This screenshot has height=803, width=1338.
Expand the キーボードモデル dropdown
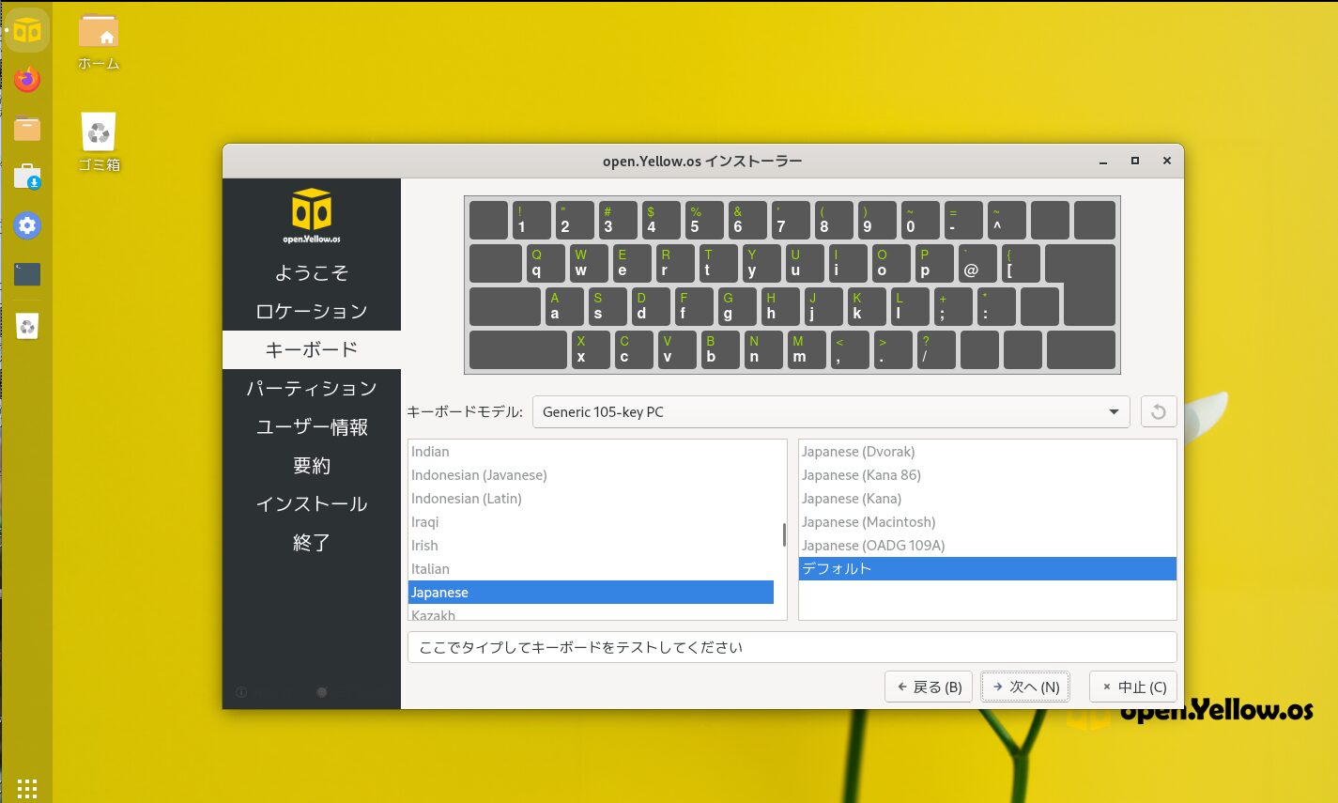(x=830, y=412)
